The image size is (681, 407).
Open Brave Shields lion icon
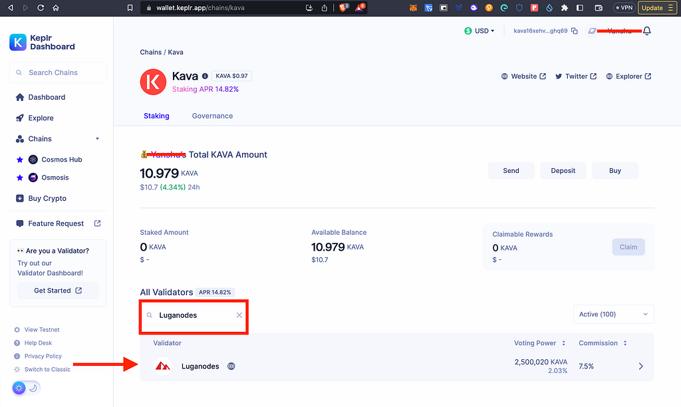tap(343, 8)
